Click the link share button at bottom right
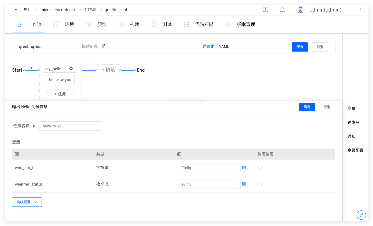This screenshot has width=373, height=226. [361, 215]
